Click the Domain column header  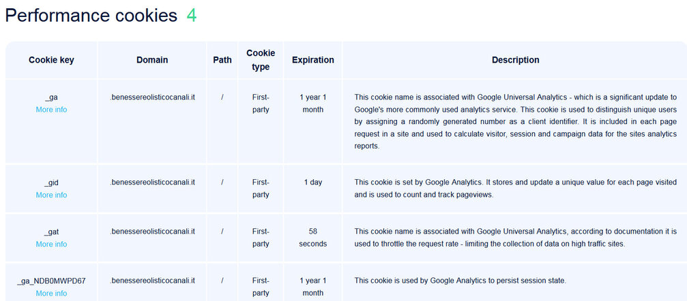click(x=152, y=60)
